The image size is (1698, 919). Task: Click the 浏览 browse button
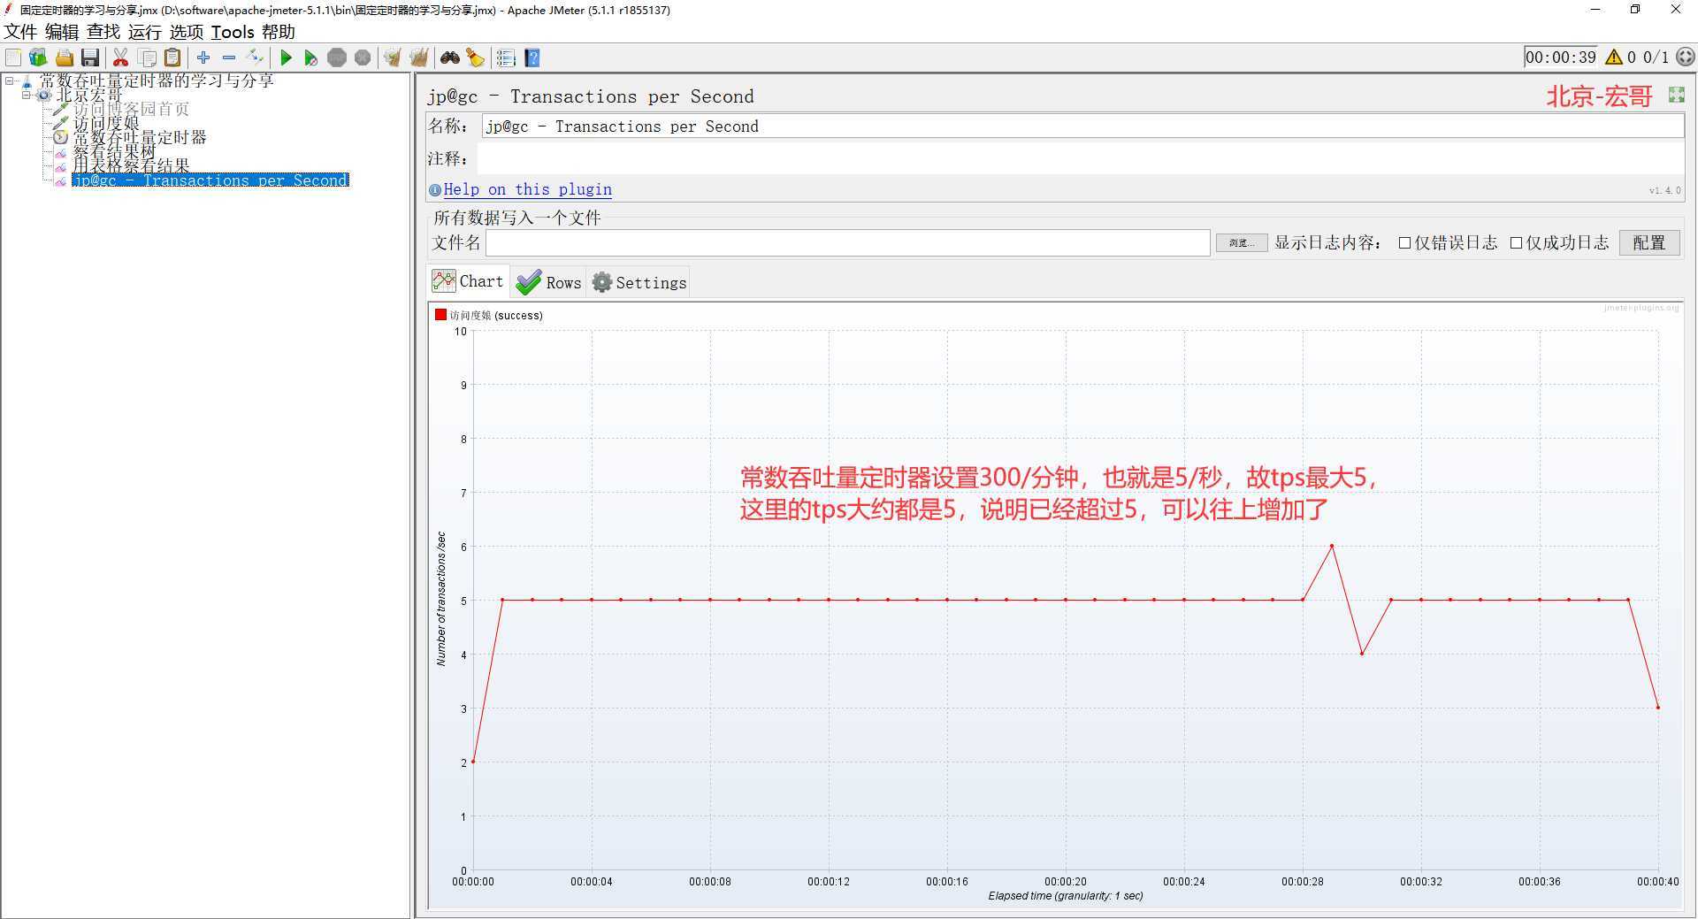point(1241,242)
